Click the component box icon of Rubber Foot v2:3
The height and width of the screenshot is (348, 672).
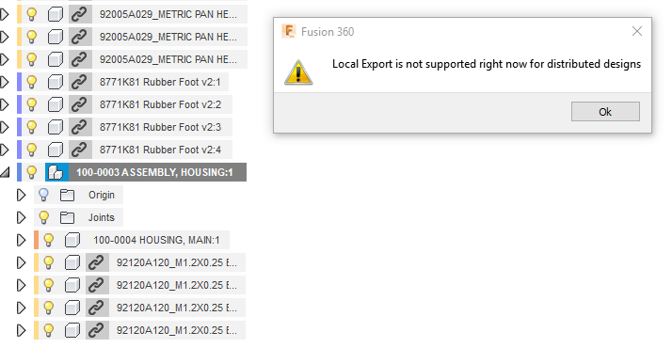(56, 127)
